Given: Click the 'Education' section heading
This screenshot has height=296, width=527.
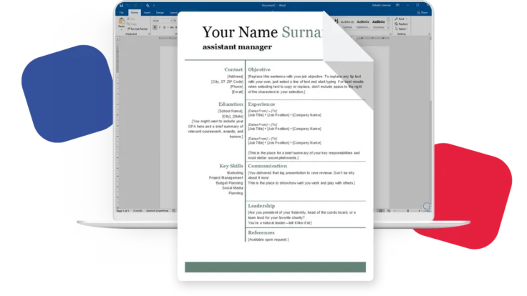Looking at the screenshot, I should pyautogui.click(x=231, y=104).
